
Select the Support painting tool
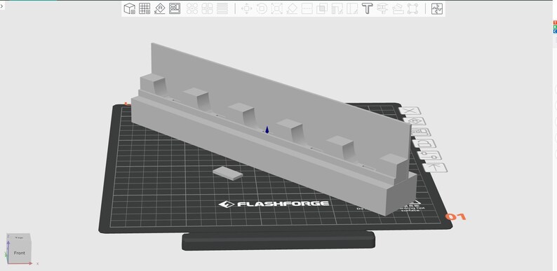[x=337, y=8]
